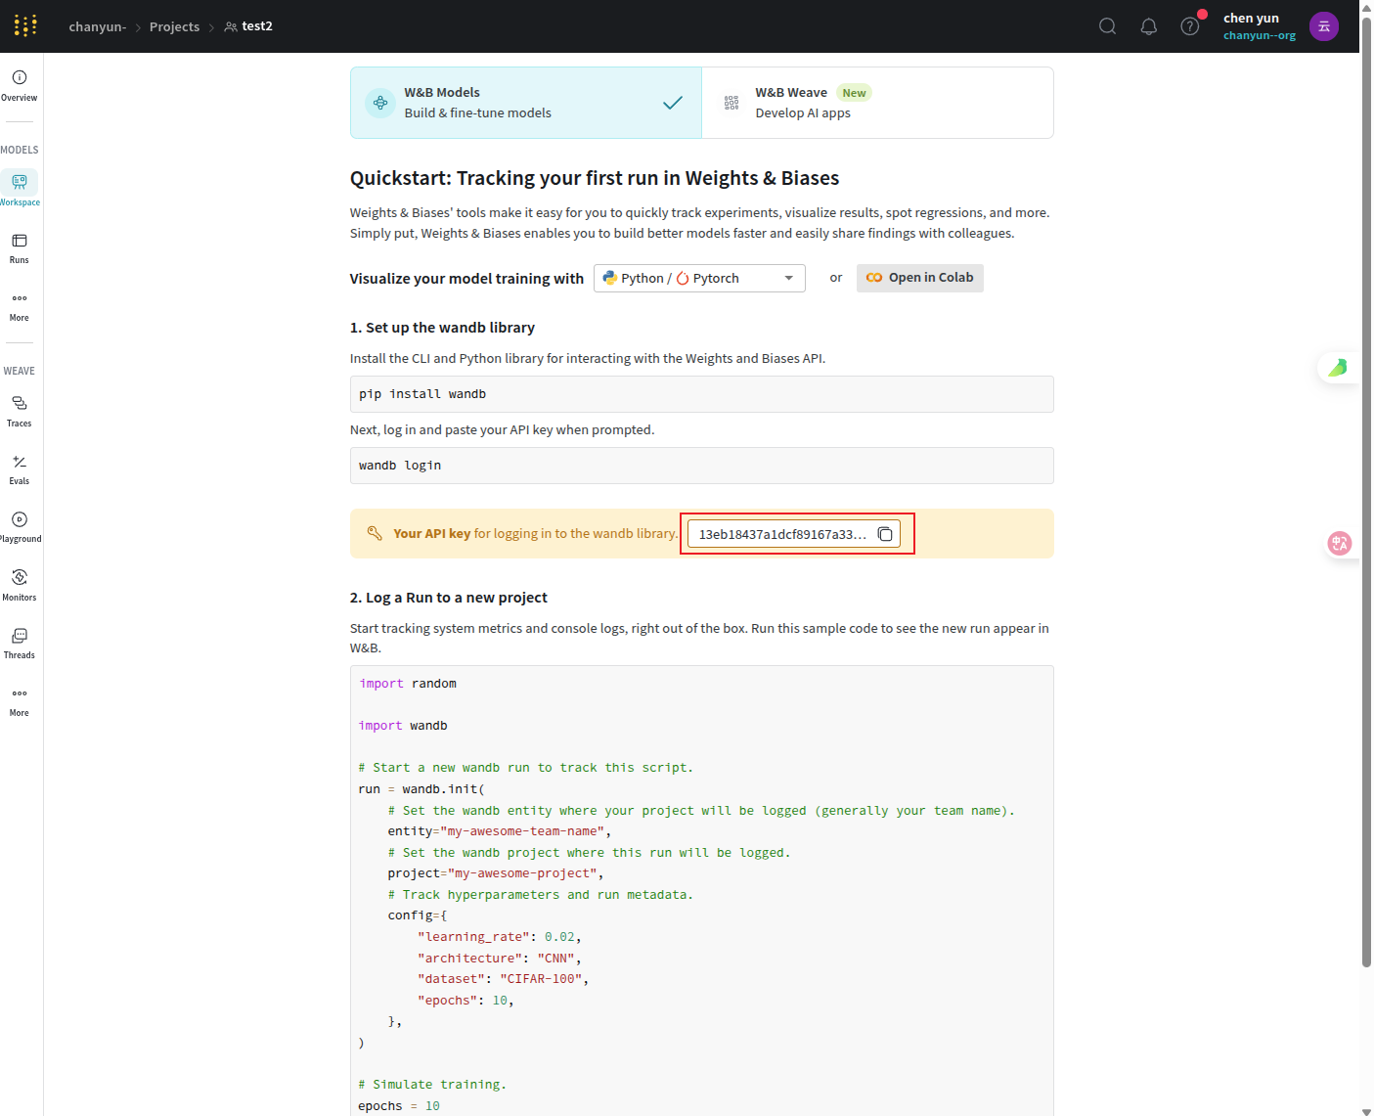The width and height of the screenshot is (1374, 1116).
Task: Select the W&B Weave card
Action: [877, 103]
